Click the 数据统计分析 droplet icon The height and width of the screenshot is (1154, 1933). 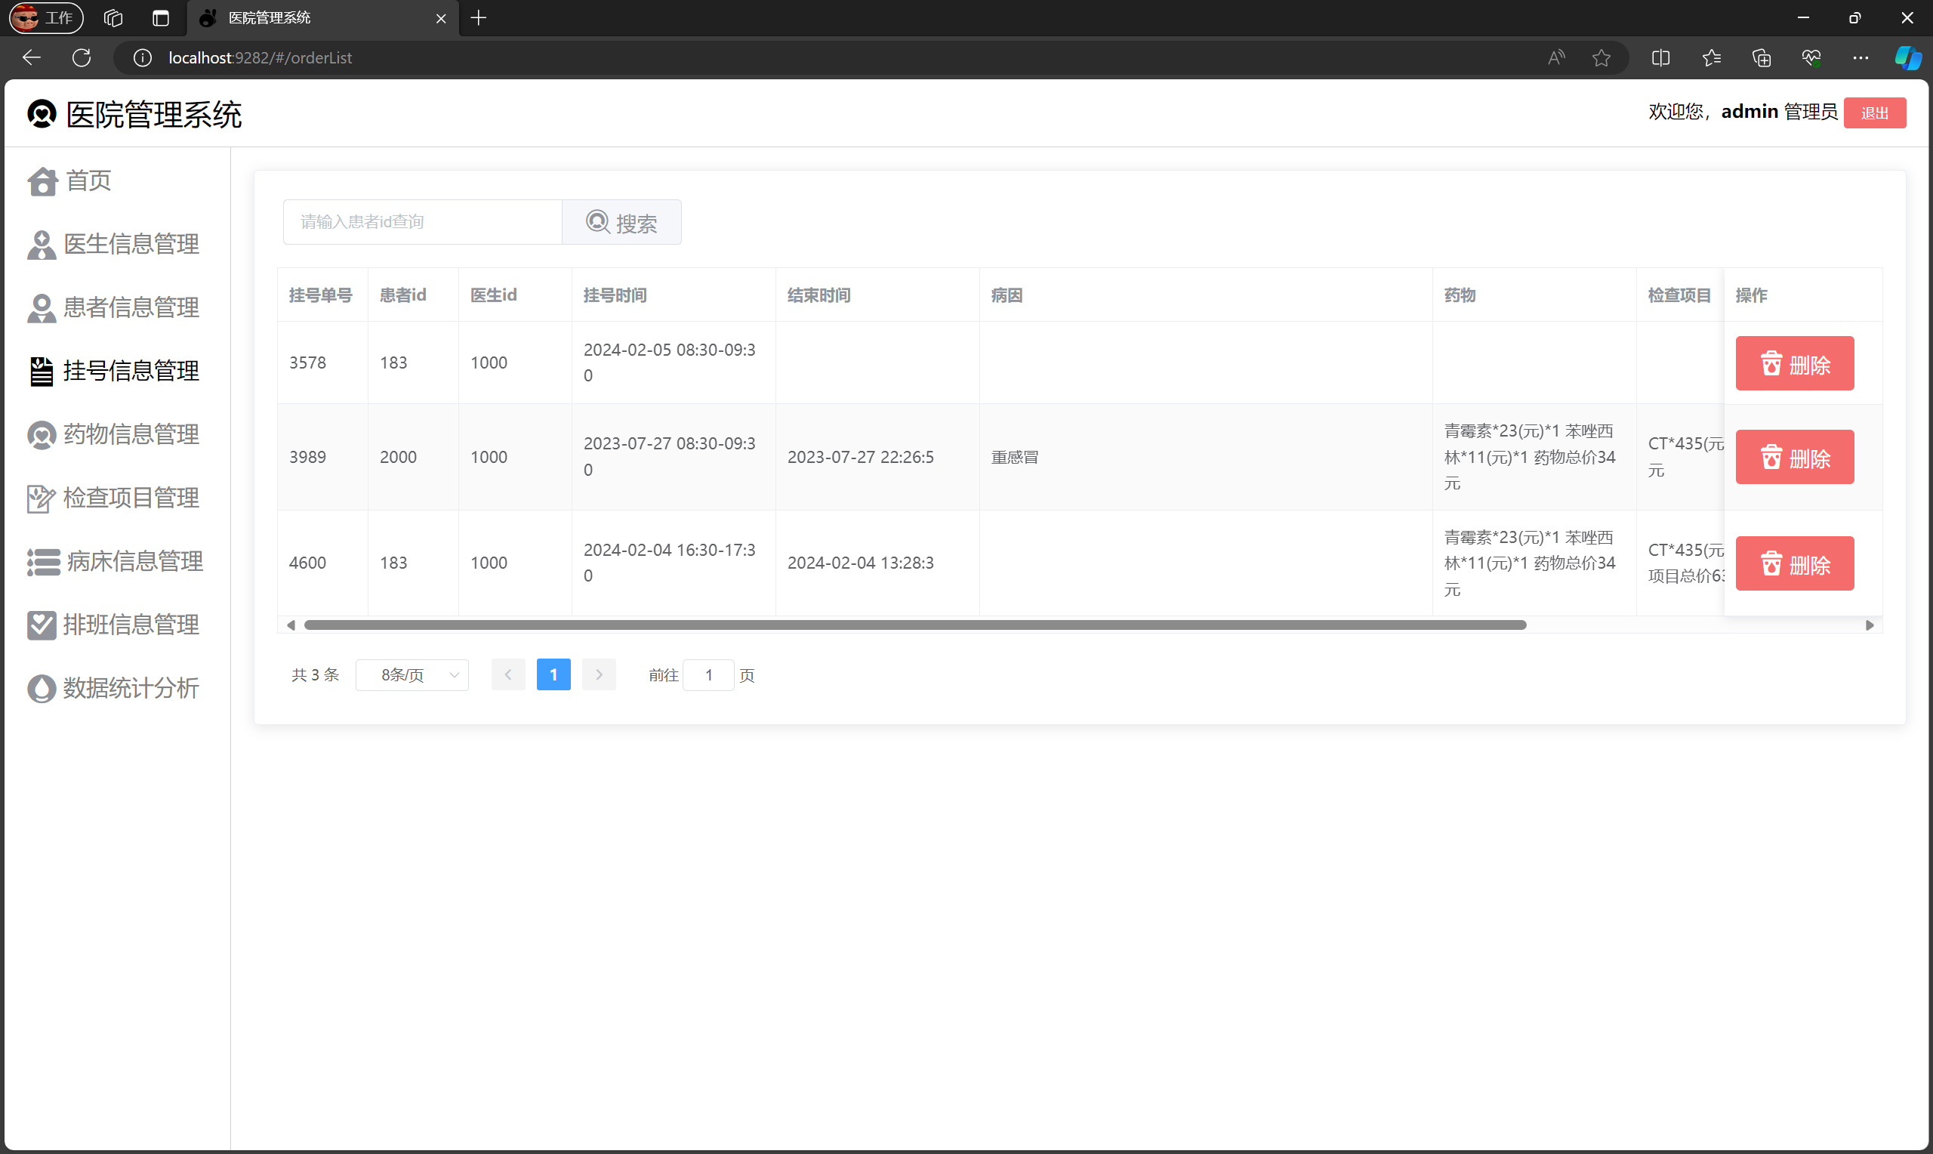(x=42, y=688)
